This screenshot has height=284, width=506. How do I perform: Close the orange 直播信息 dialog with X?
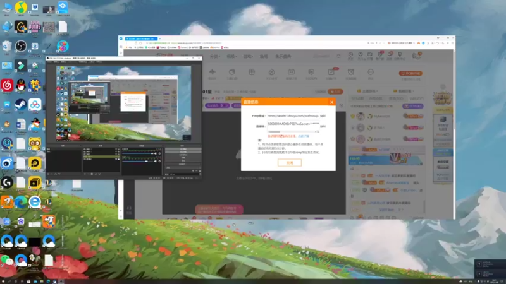[x=331, y=102]
